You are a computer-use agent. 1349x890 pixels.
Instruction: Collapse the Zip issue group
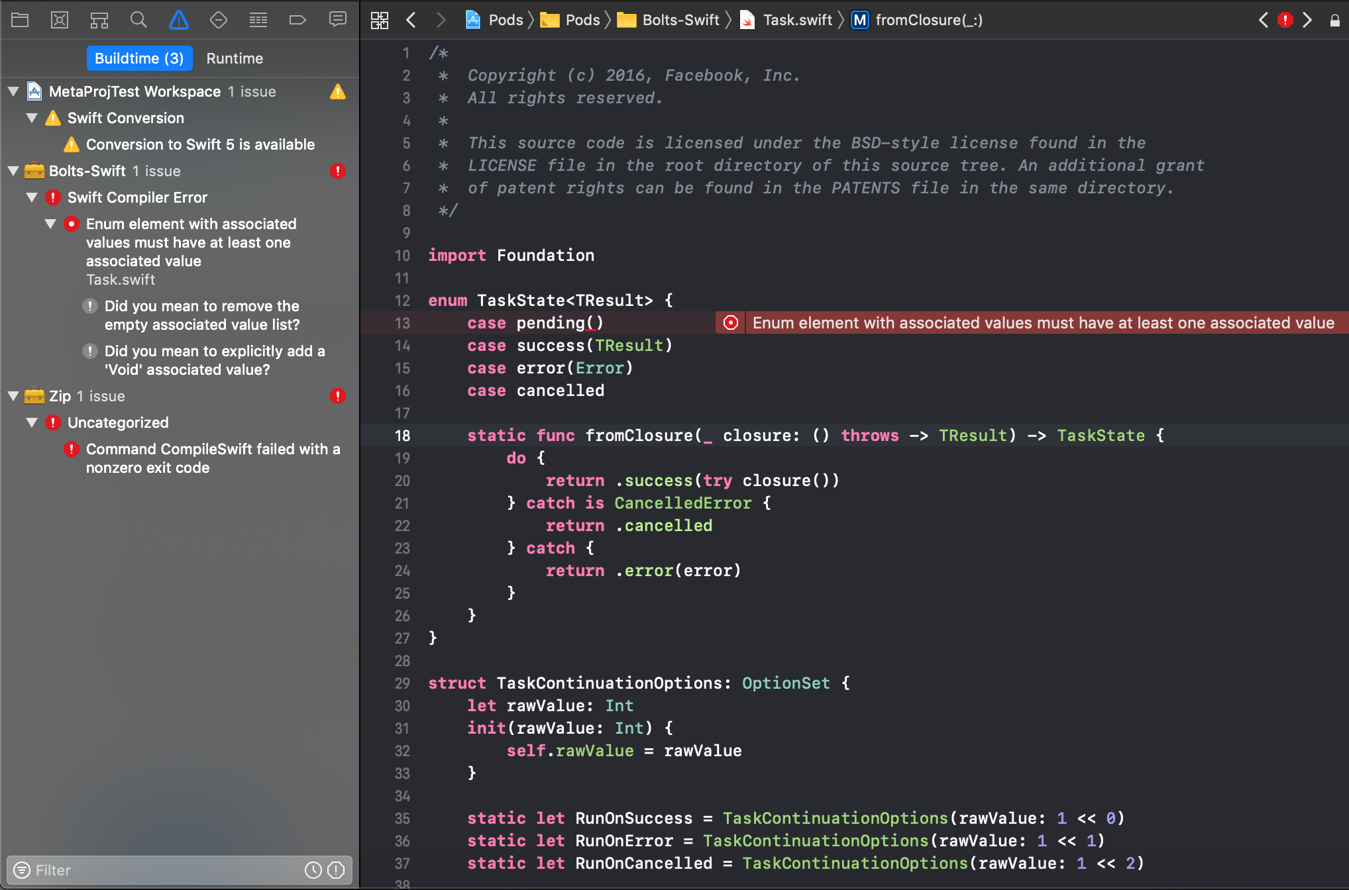(x=13, y=396)
